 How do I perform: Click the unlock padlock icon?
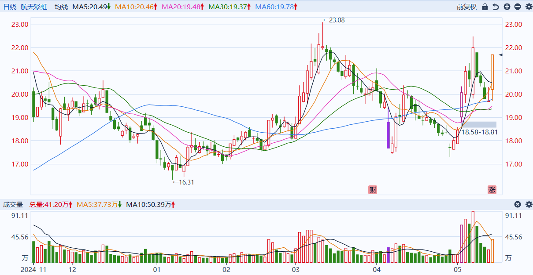coord(485,7)
